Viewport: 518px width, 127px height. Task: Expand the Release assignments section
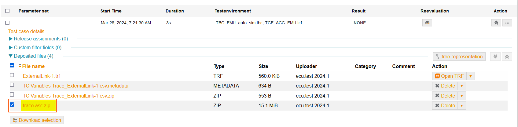[39, 39]
